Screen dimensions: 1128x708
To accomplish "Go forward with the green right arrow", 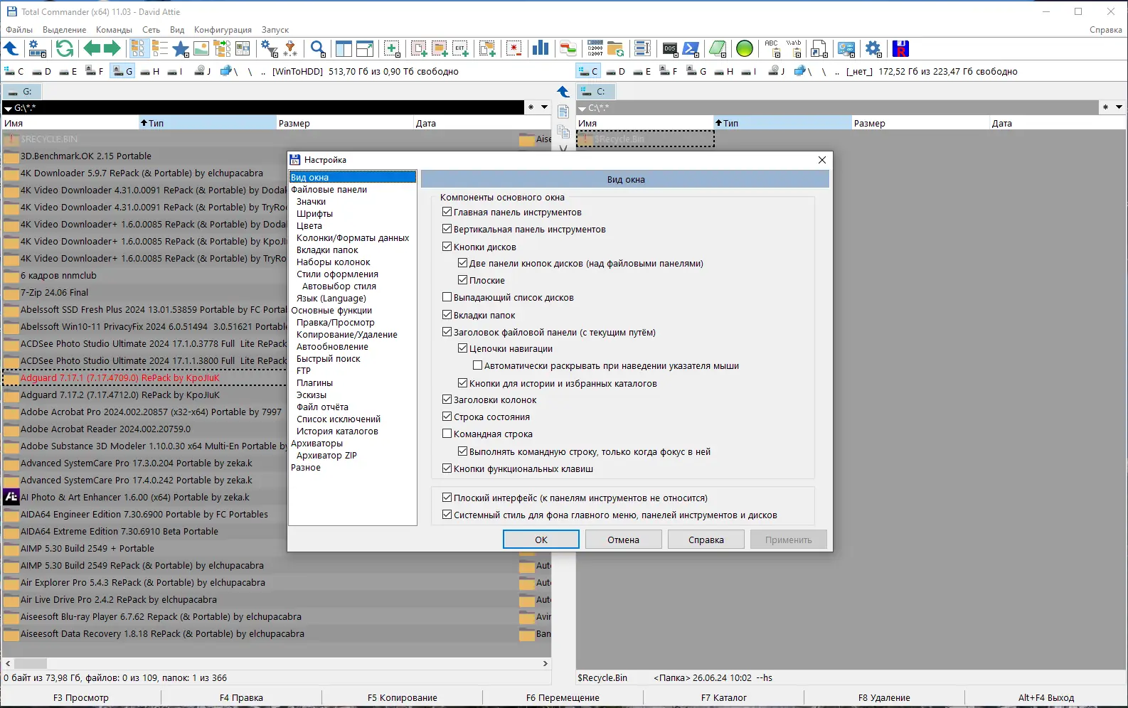I will tap(112, 48).
